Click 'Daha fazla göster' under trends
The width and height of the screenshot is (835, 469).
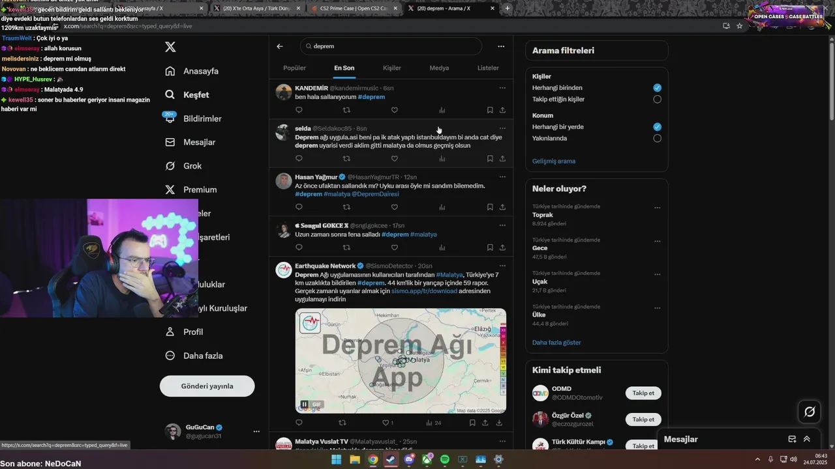click(x=556, y=343)
